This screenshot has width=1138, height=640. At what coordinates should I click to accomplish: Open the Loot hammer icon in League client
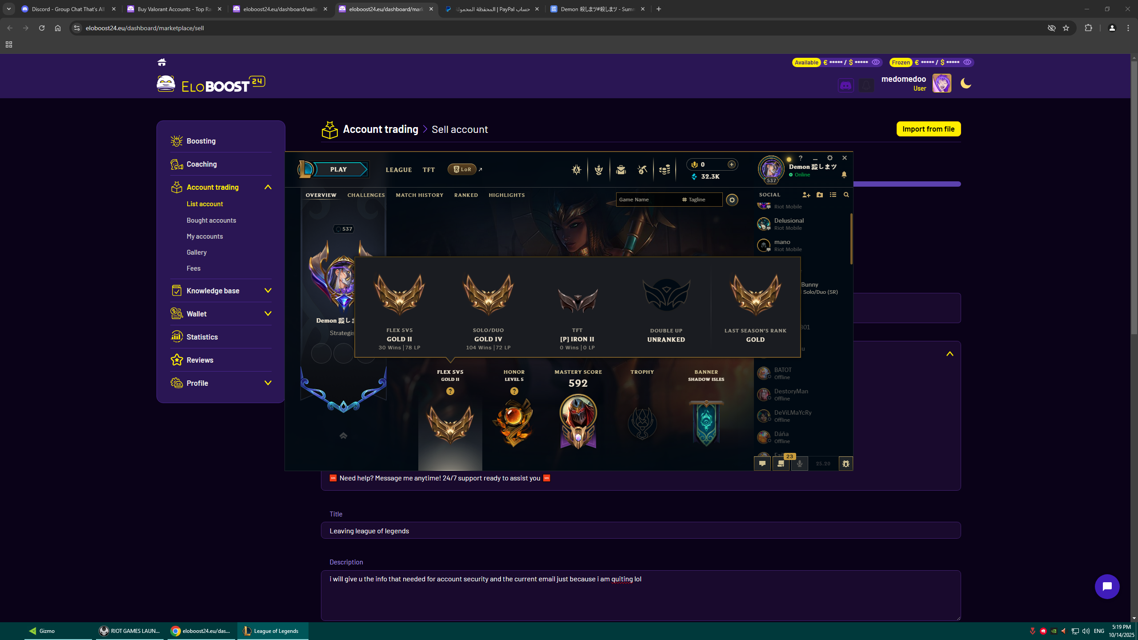pyautogui.click(x=642, y=169)
